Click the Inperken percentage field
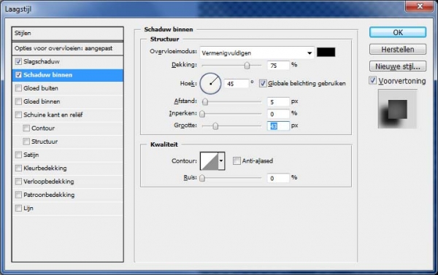The width and height of the screenshot is (438, 275). click(x=278, y=114)
